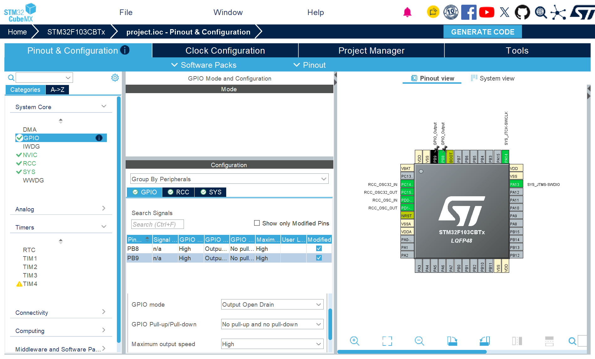Click the info icon on the Pinout & Configuration tab
The width and height of the screenshot is (595, 359).
[125, 50]
